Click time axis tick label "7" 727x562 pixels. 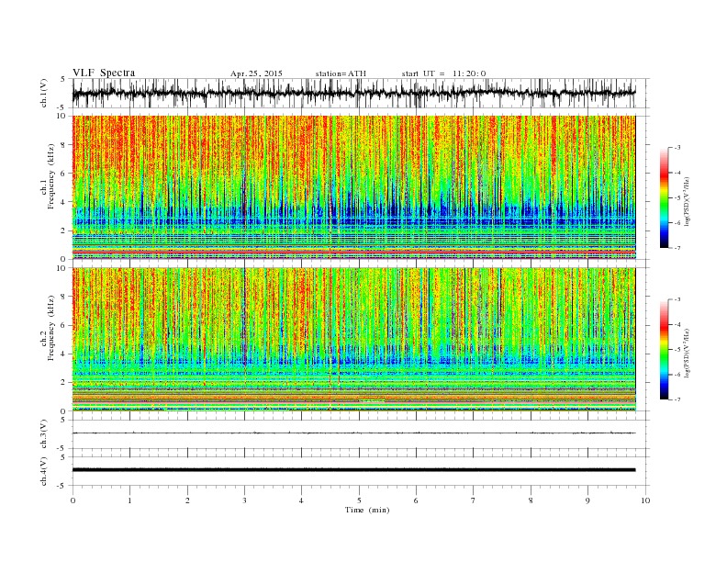coord(474,500)
